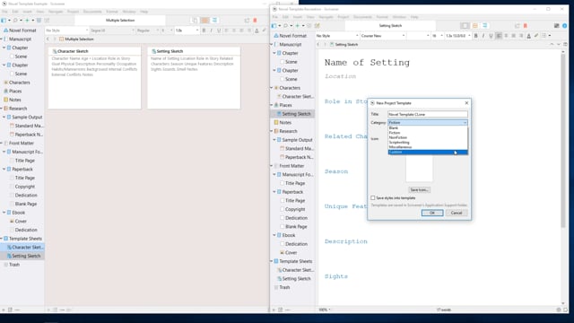Screen dimensions: 574x323
Task: Click right window editor vertical scrollbar
Action: click(563, 141)
